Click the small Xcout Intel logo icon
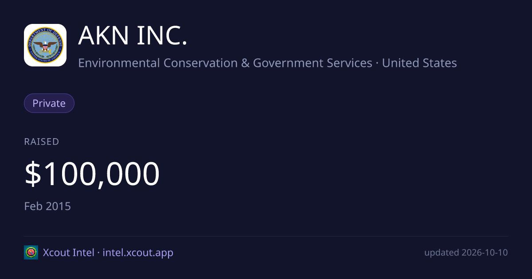Viewport: 532px width, 279px height. coord(31,252)
